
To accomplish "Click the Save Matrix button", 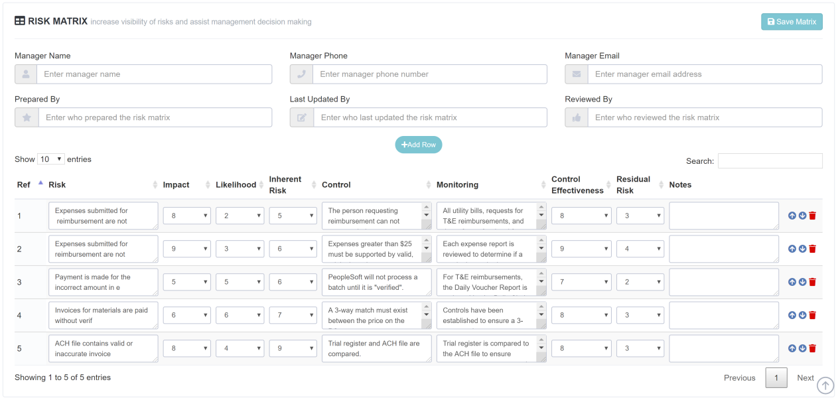I will 792,21.
